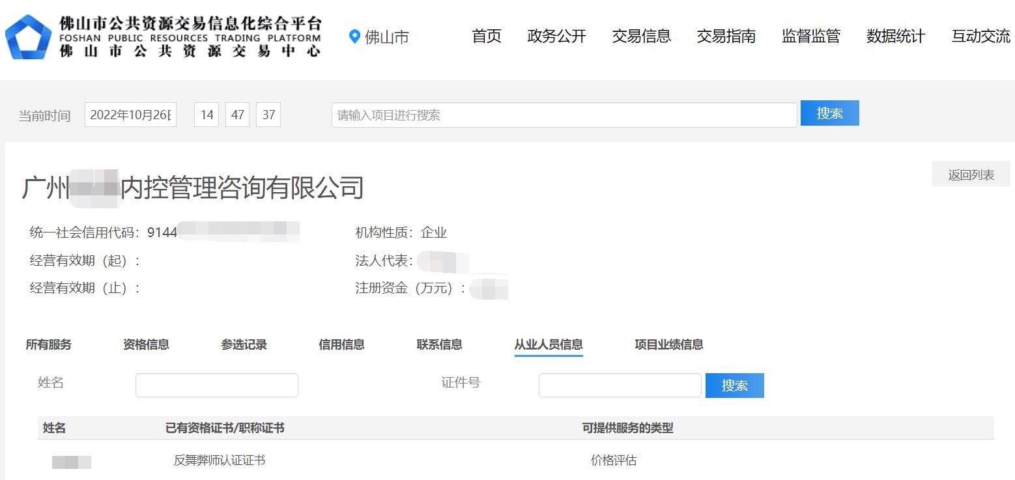Screen dimensions: 1015x480
Task: Navigate to 互动交流 section
Action: click(980, 36)
